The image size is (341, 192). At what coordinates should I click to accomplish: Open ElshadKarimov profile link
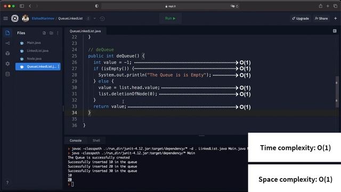tap(43, 19)
